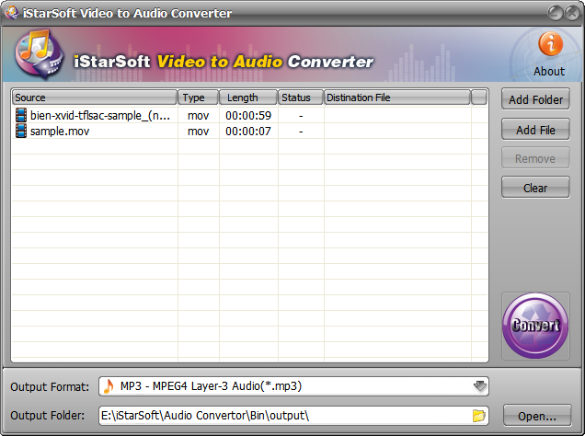The width and height of the screenshot is (585, 436).
Task: Click the length value 00:00:59
Action: [x=248, y=116]
